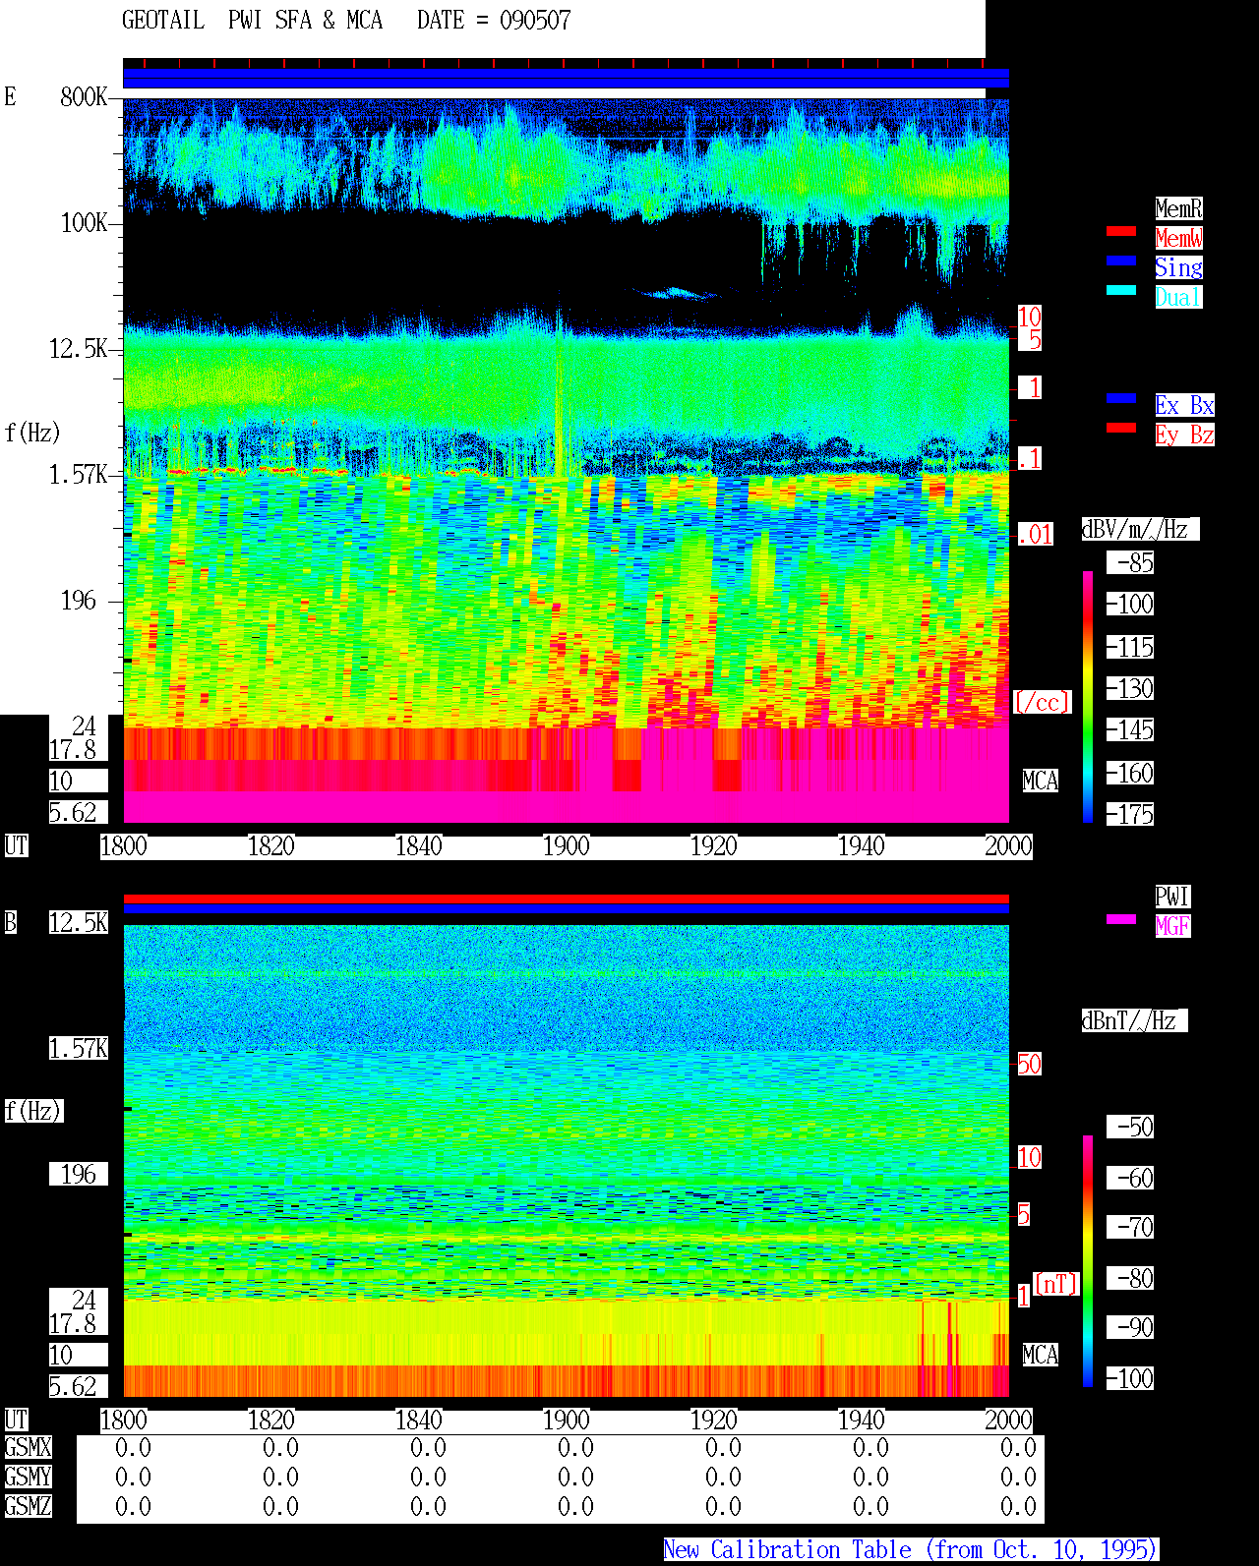1259x1566 pixels.
Task: Select the Sing legend label
Action: pyautogui.click(x=1178, y=267)
